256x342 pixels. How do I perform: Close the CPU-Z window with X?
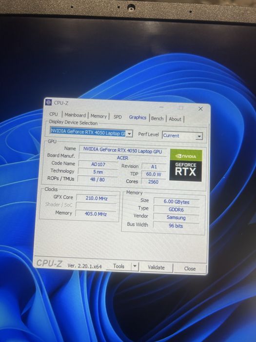[x=200, y=108]
